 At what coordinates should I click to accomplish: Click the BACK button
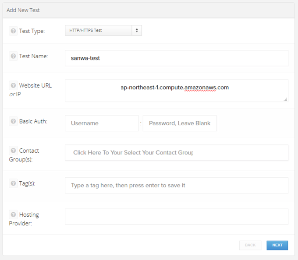(x=250, y=245)
